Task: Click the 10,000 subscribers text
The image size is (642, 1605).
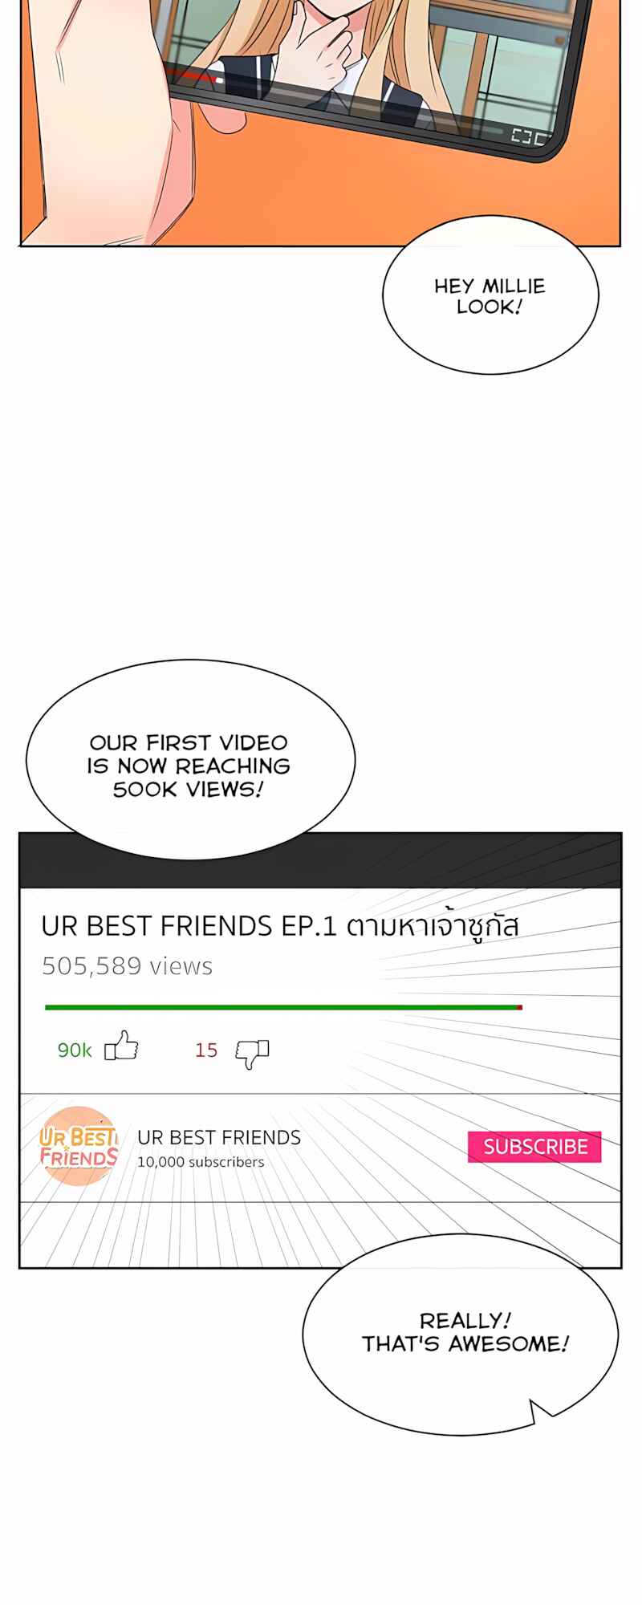Action: click(x=201, y=1162)
